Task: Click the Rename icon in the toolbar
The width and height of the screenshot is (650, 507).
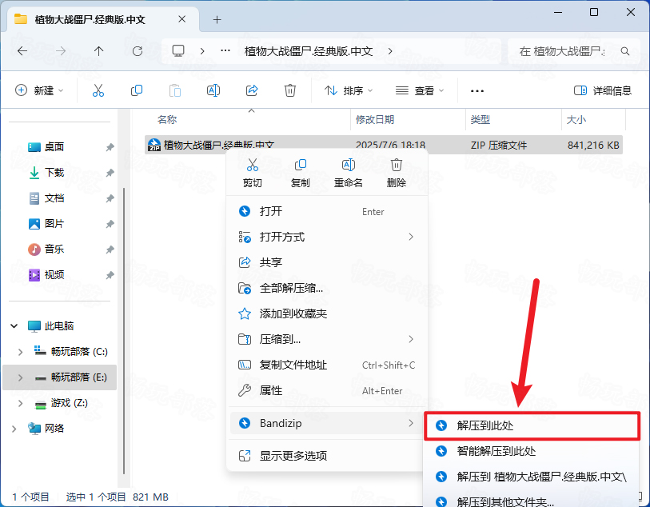Action: tap(213, 90)
